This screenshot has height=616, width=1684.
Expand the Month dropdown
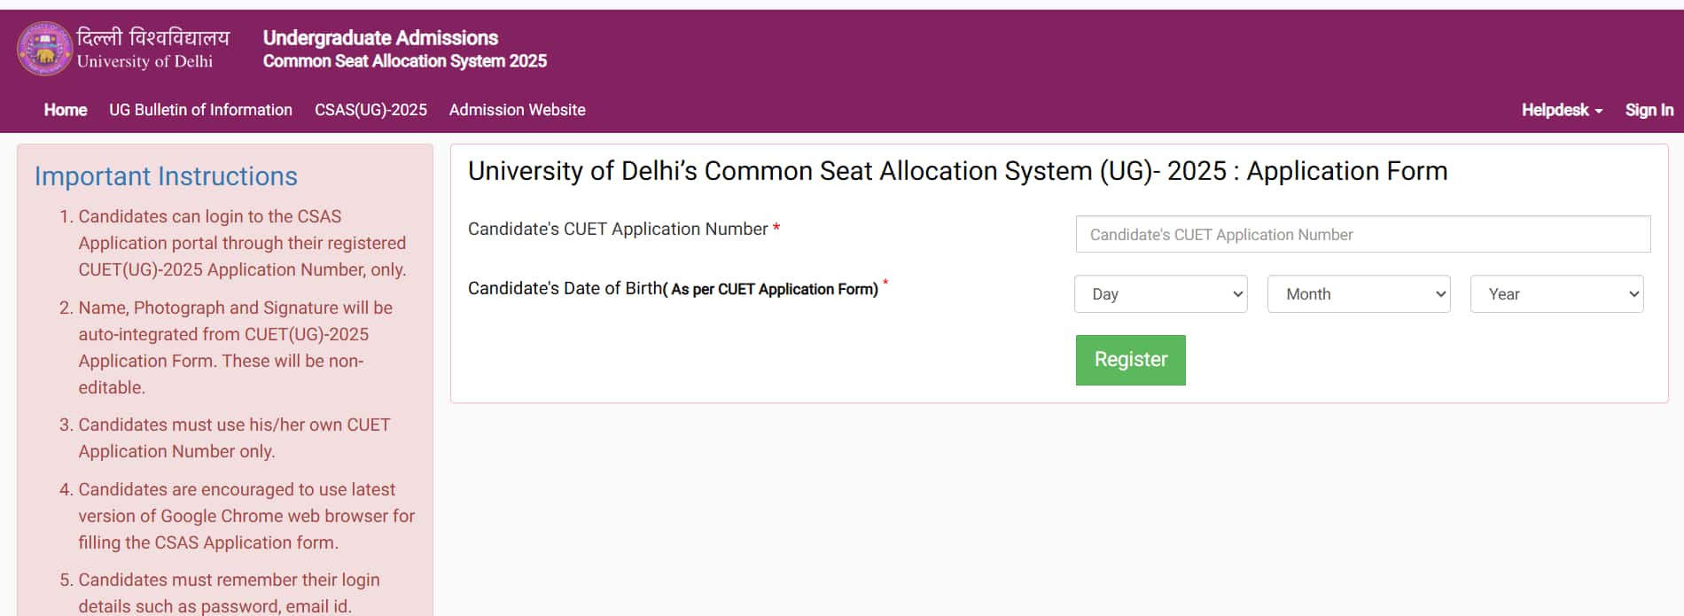(1358, 294)
